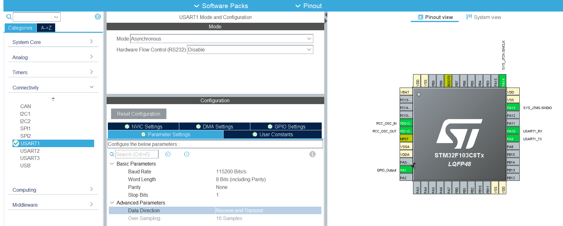Switch to Pinout view
This screenshot has height=226, width=563.
(x=435, y=17)
